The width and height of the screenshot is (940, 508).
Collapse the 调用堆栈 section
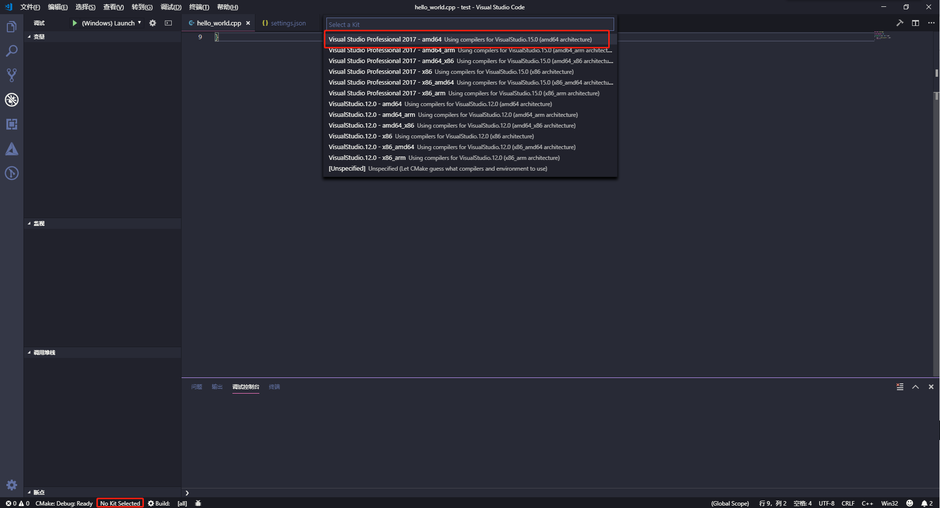pyautogui.click(x=103, y=353)
